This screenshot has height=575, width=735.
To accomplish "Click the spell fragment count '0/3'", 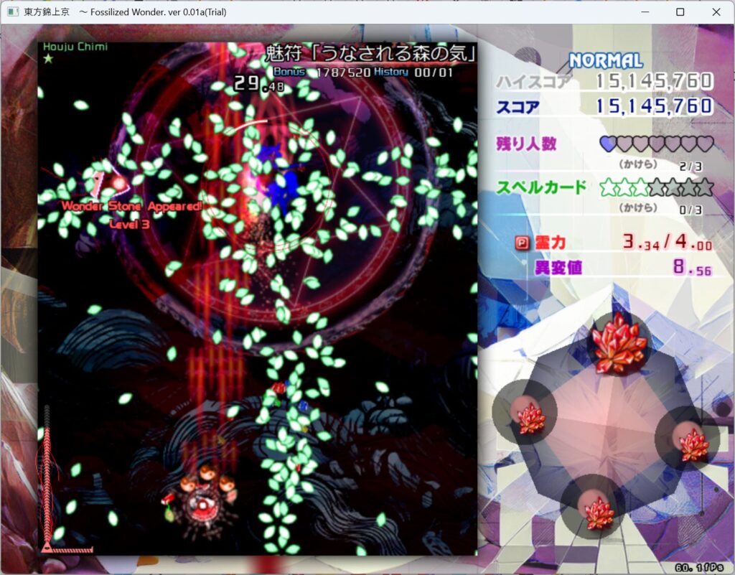I will pos(690,210).
